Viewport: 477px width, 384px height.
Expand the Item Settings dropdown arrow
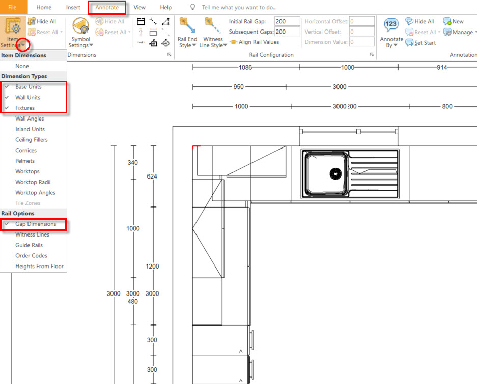click(x=23, y=45)
